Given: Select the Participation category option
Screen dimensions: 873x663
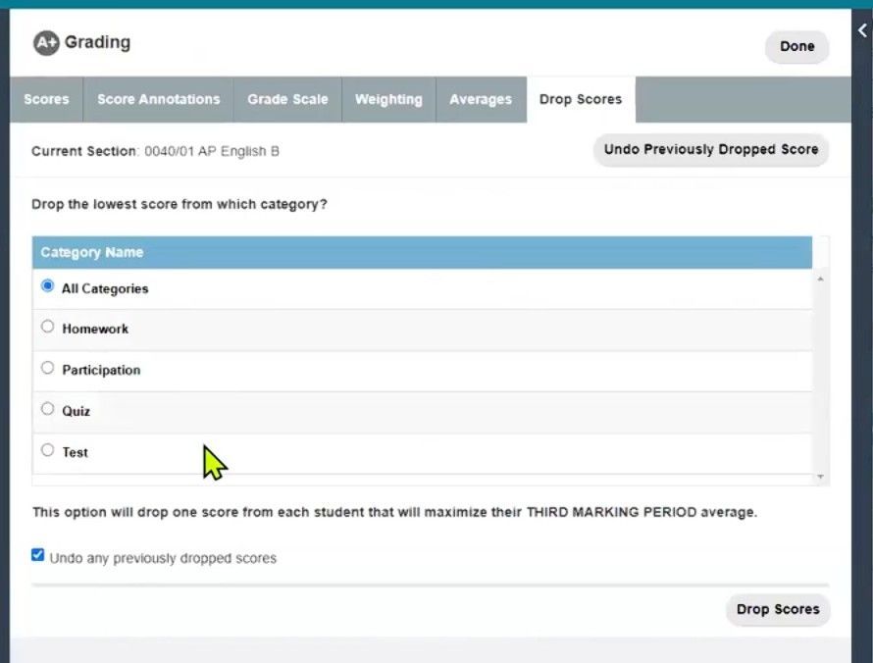Looking at the screenshot, I should point(47,367).
